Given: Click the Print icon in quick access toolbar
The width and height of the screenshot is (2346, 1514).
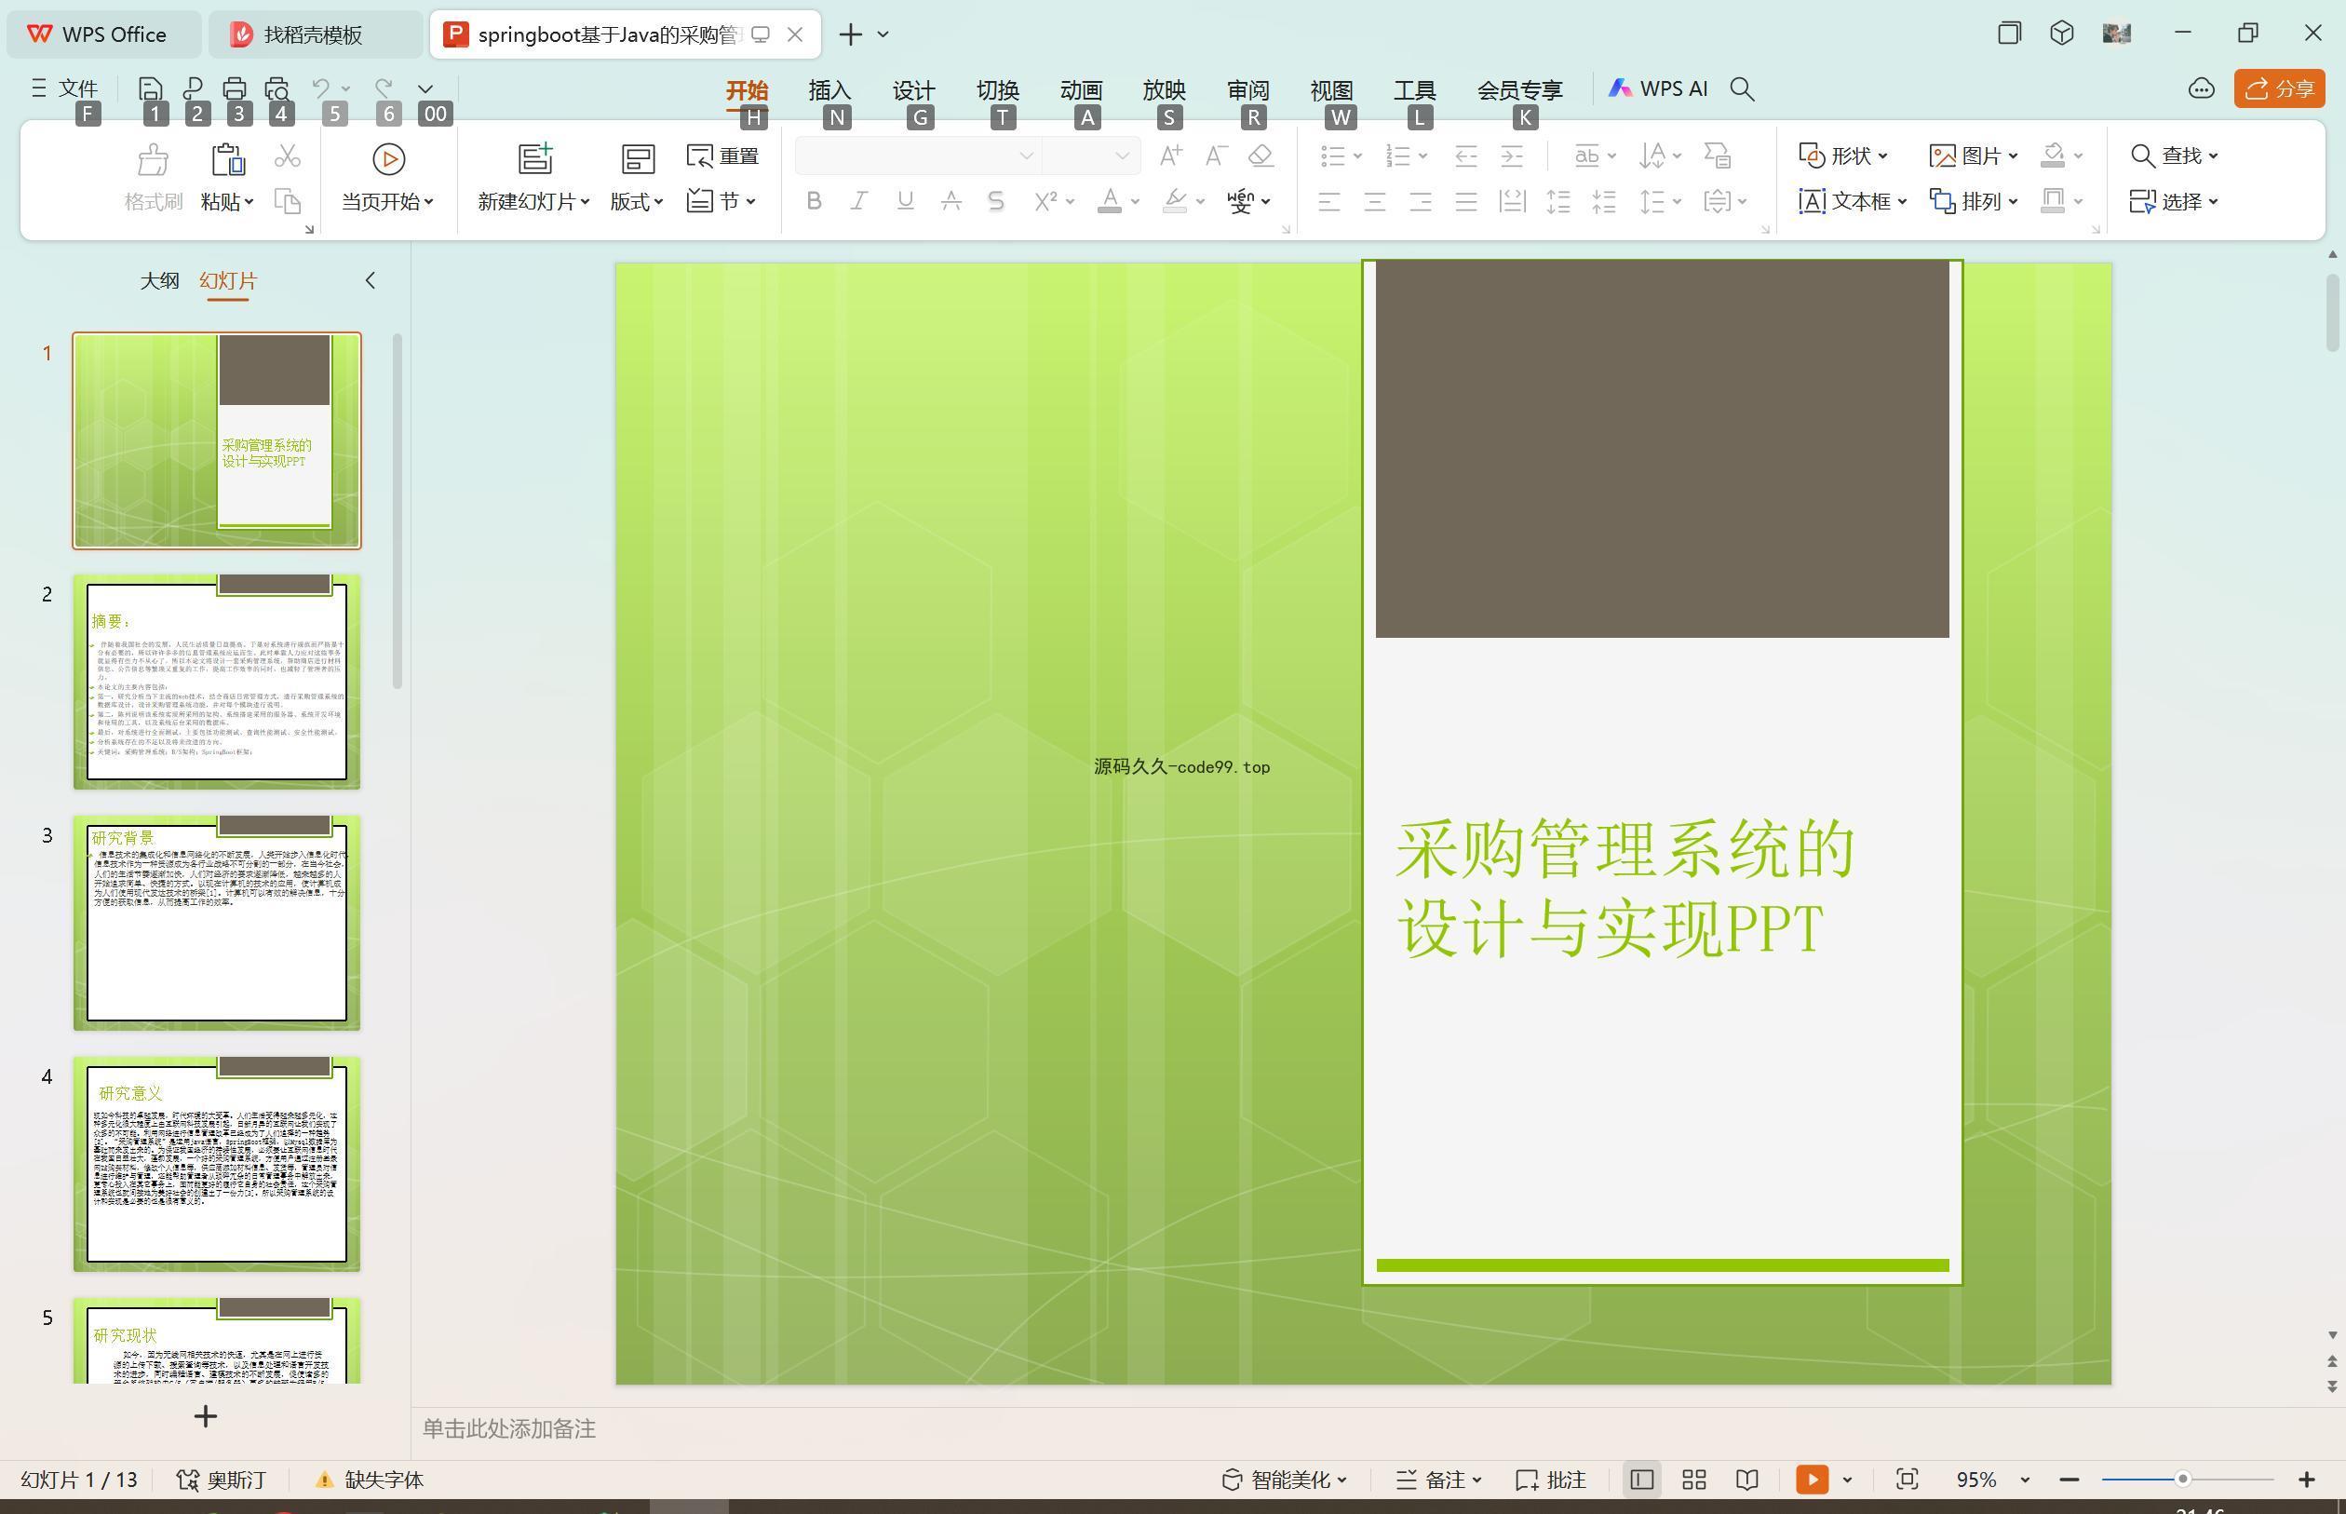Looking at the screenshot, I should 234,88.
